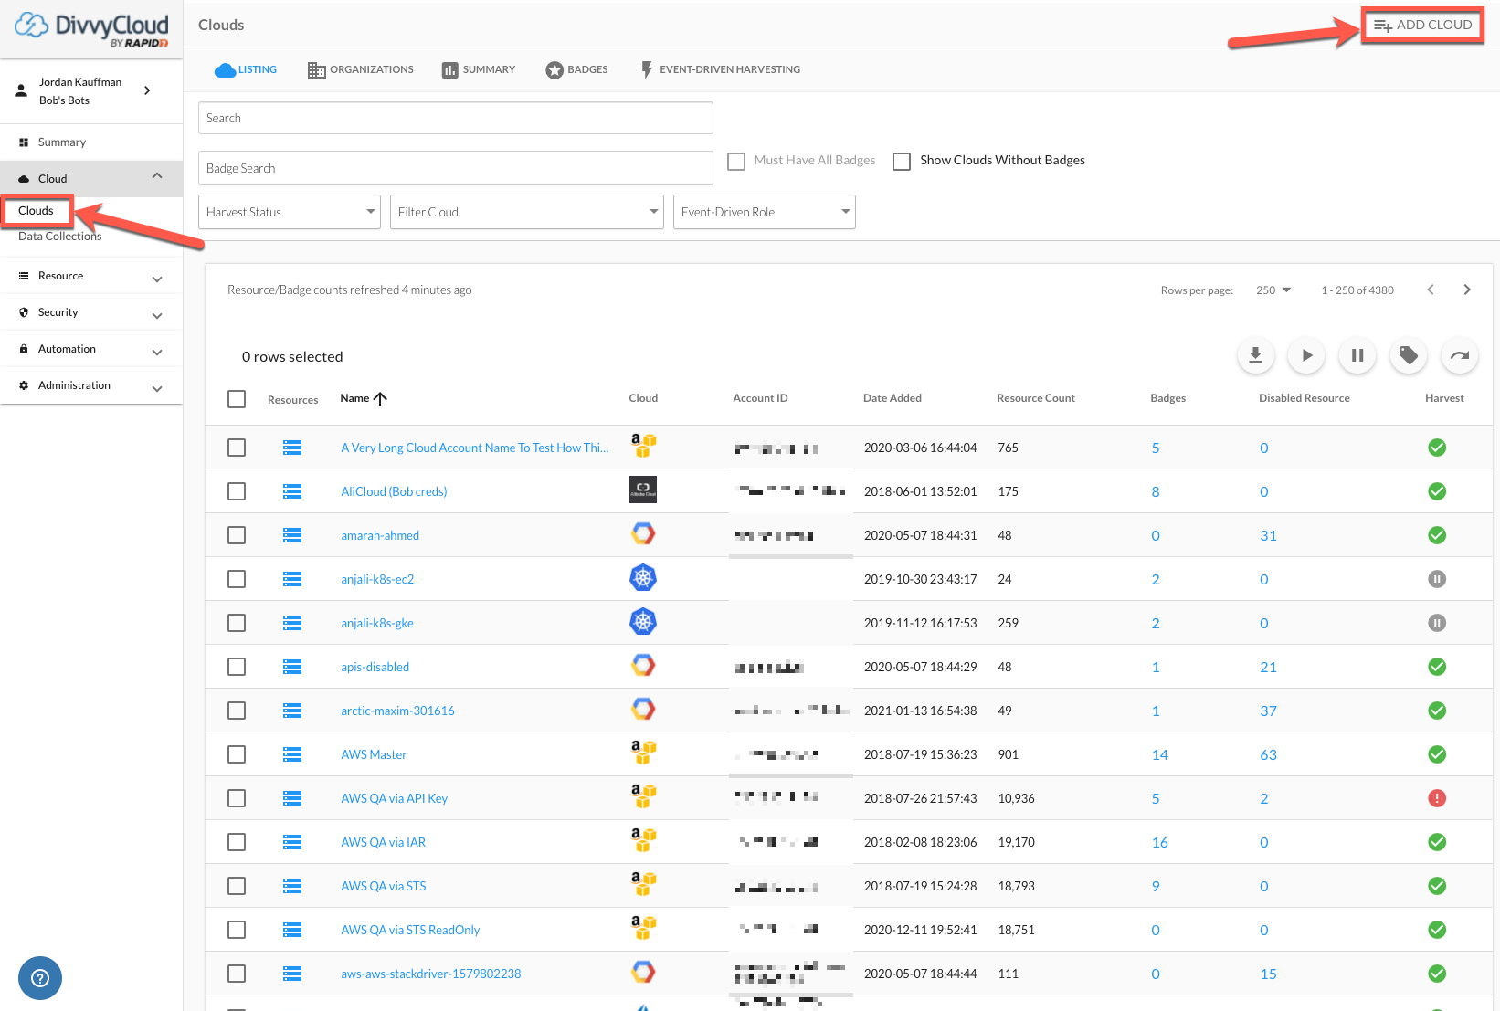Click the GCP icon in apis-disabled row
This screenshot has width=1500, height=1011.
click(x=643, y=666)
